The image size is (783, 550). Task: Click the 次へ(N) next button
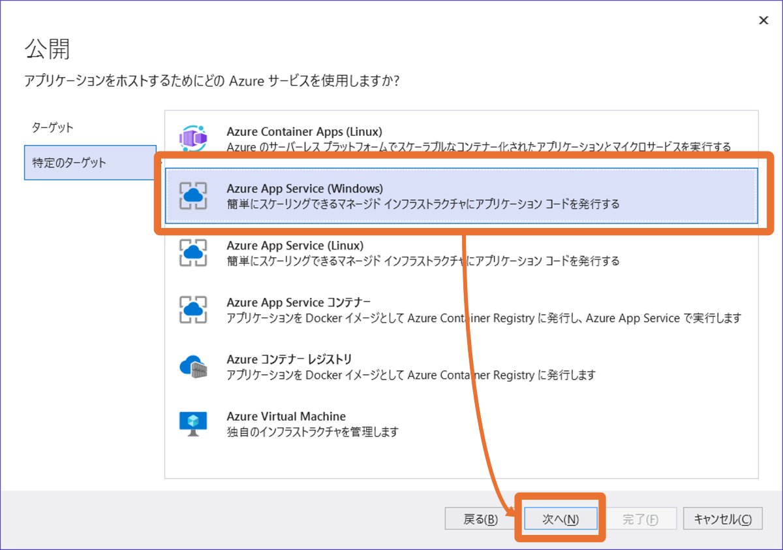coord(560,519)
